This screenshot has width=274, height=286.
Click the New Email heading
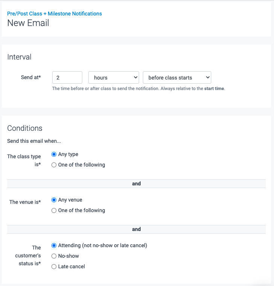(28, 23)
